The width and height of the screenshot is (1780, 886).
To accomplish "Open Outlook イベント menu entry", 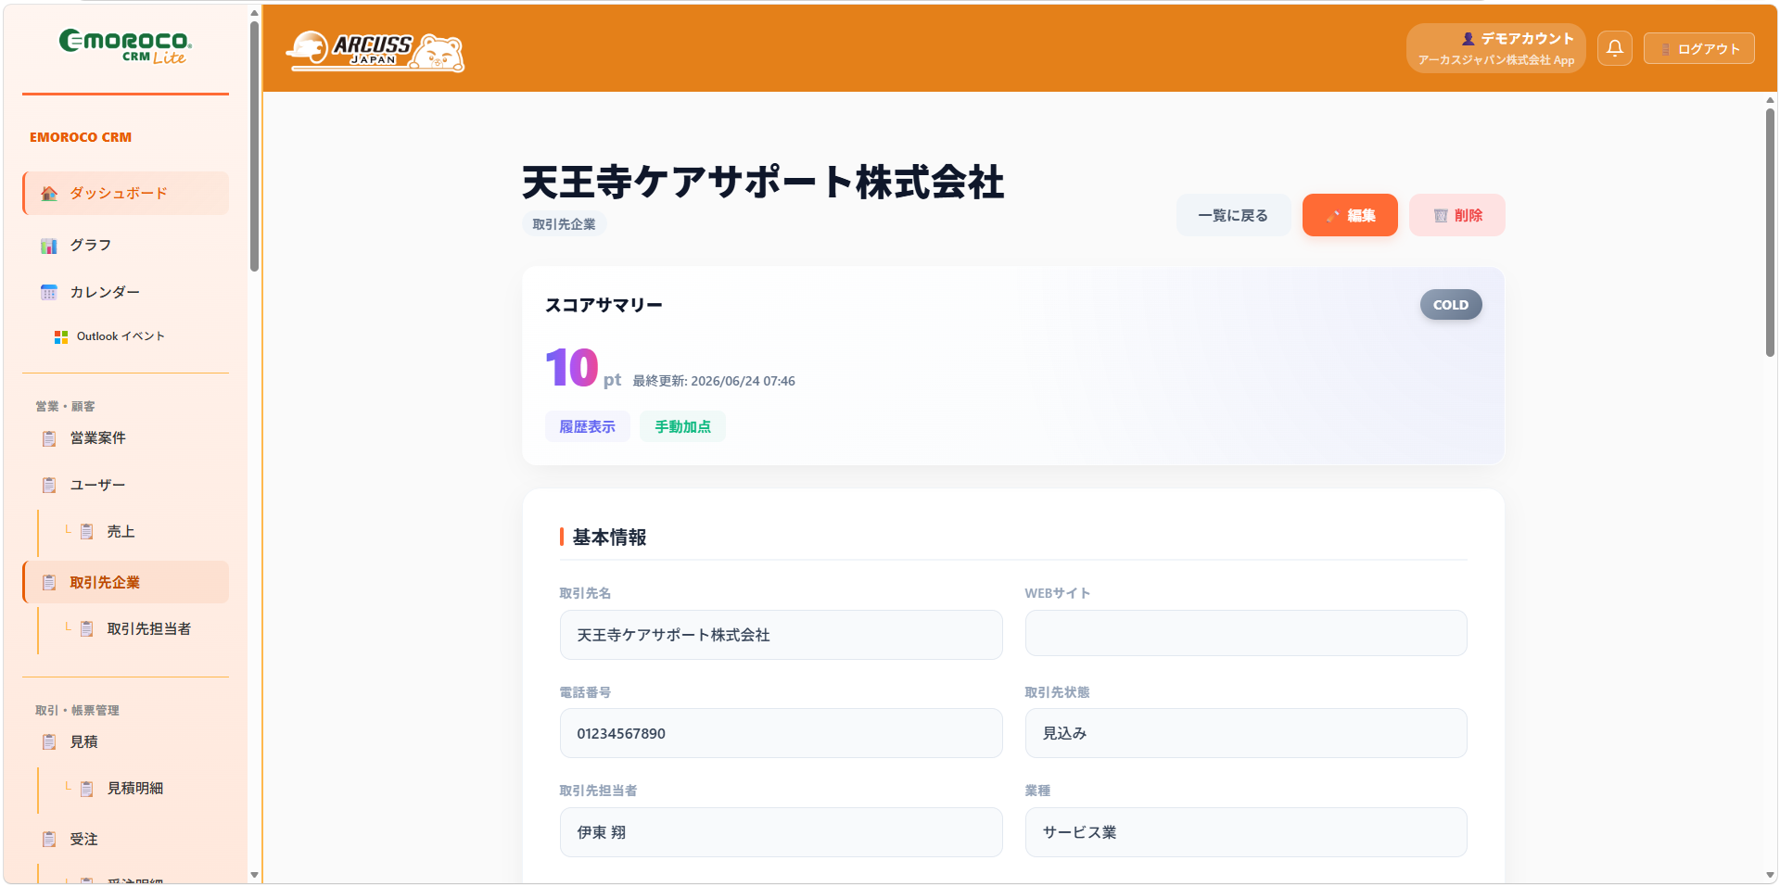I will (126, 336).
